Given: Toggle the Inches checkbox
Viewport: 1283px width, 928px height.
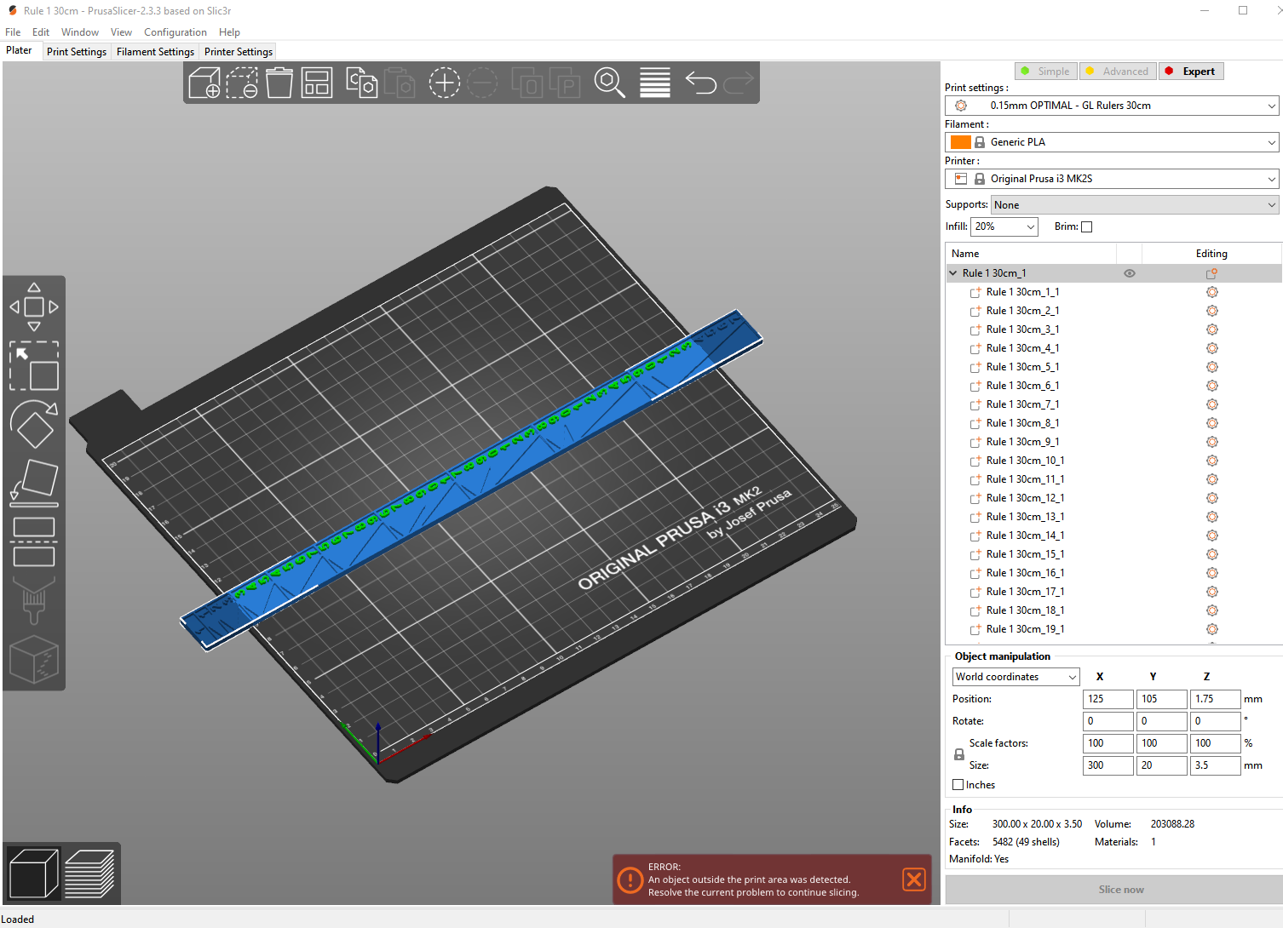Looking at the screenshot, I should pos(958,785).
